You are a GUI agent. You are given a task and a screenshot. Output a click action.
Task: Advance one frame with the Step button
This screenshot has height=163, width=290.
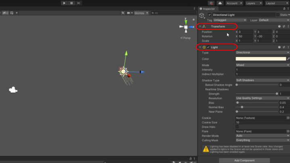79,3
